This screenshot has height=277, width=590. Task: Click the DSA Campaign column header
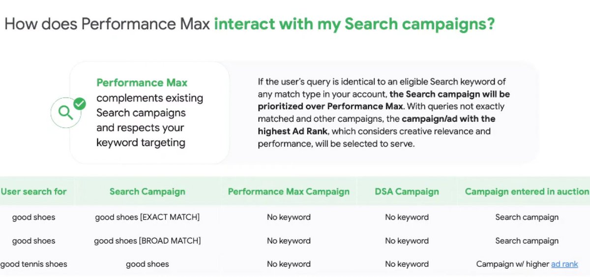click(407, 192)
